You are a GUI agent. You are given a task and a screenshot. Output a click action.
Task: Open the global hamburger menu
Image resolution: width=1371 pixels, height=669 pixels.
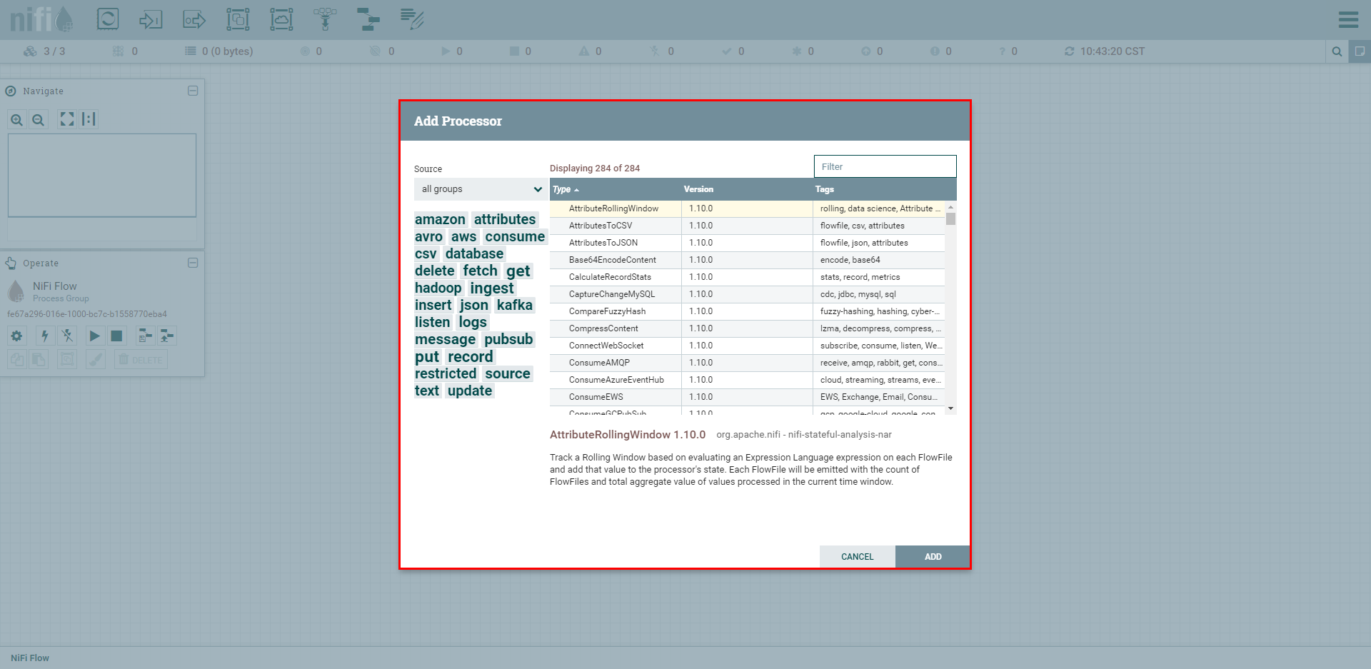(1348, 19)
